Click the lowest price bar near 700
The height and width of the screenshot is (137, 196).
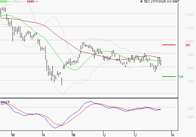[x=62, y=82]
